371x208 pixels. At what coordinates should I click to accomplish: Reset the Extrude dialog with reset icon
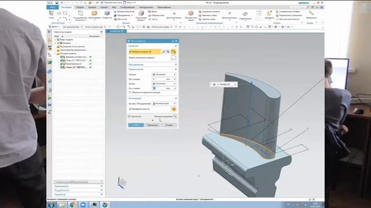pyautogui.click(x=173, y=41)
